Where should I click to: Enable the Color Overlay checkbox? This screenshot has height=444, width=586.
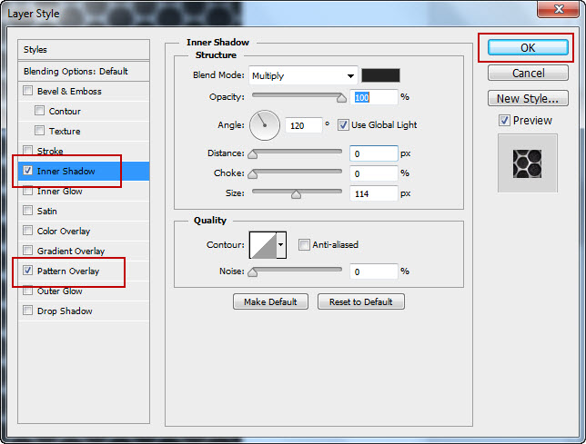pos(27,231)
